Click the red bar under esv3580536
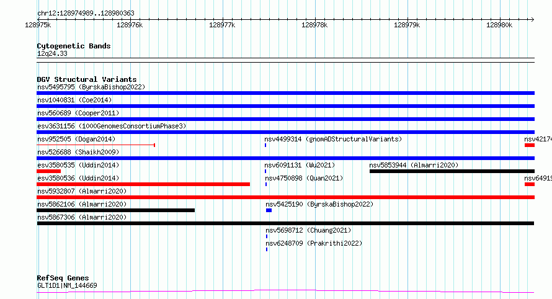The height and width of the screenshot is (299, 552). 143,184
